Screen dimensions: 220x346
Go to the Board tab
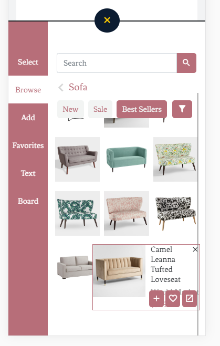(x=28, y=201)
